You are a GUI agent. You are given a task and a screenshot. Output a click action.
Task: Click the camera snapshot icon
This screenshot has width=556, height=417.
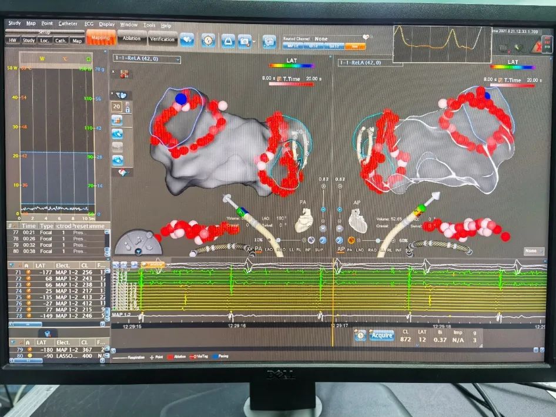click(244, 42)
